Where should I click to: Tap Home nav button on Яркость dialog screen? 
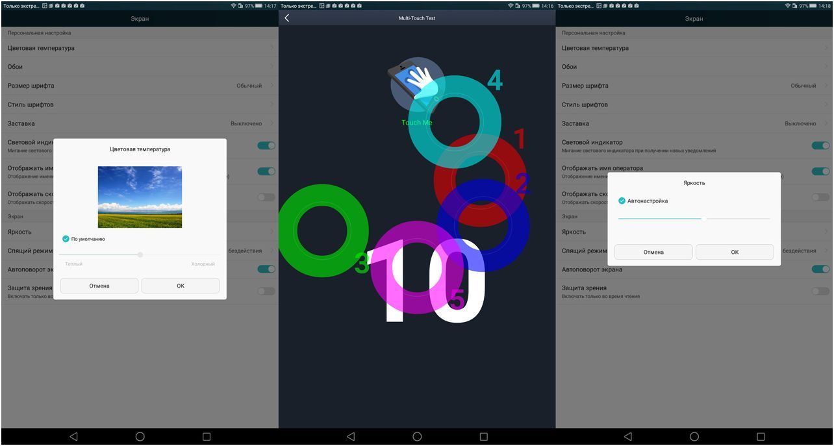point(694,437)
